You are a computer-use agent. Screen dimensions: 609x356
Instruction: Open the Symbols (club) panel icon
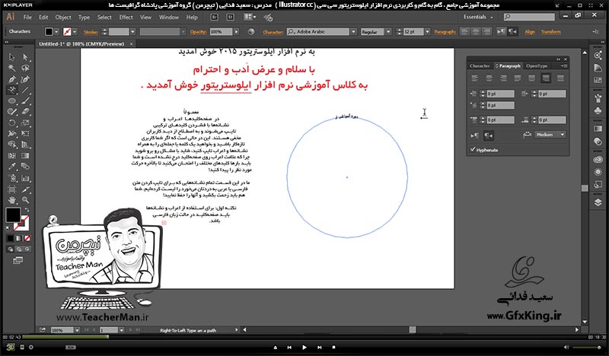click(598, 110)
